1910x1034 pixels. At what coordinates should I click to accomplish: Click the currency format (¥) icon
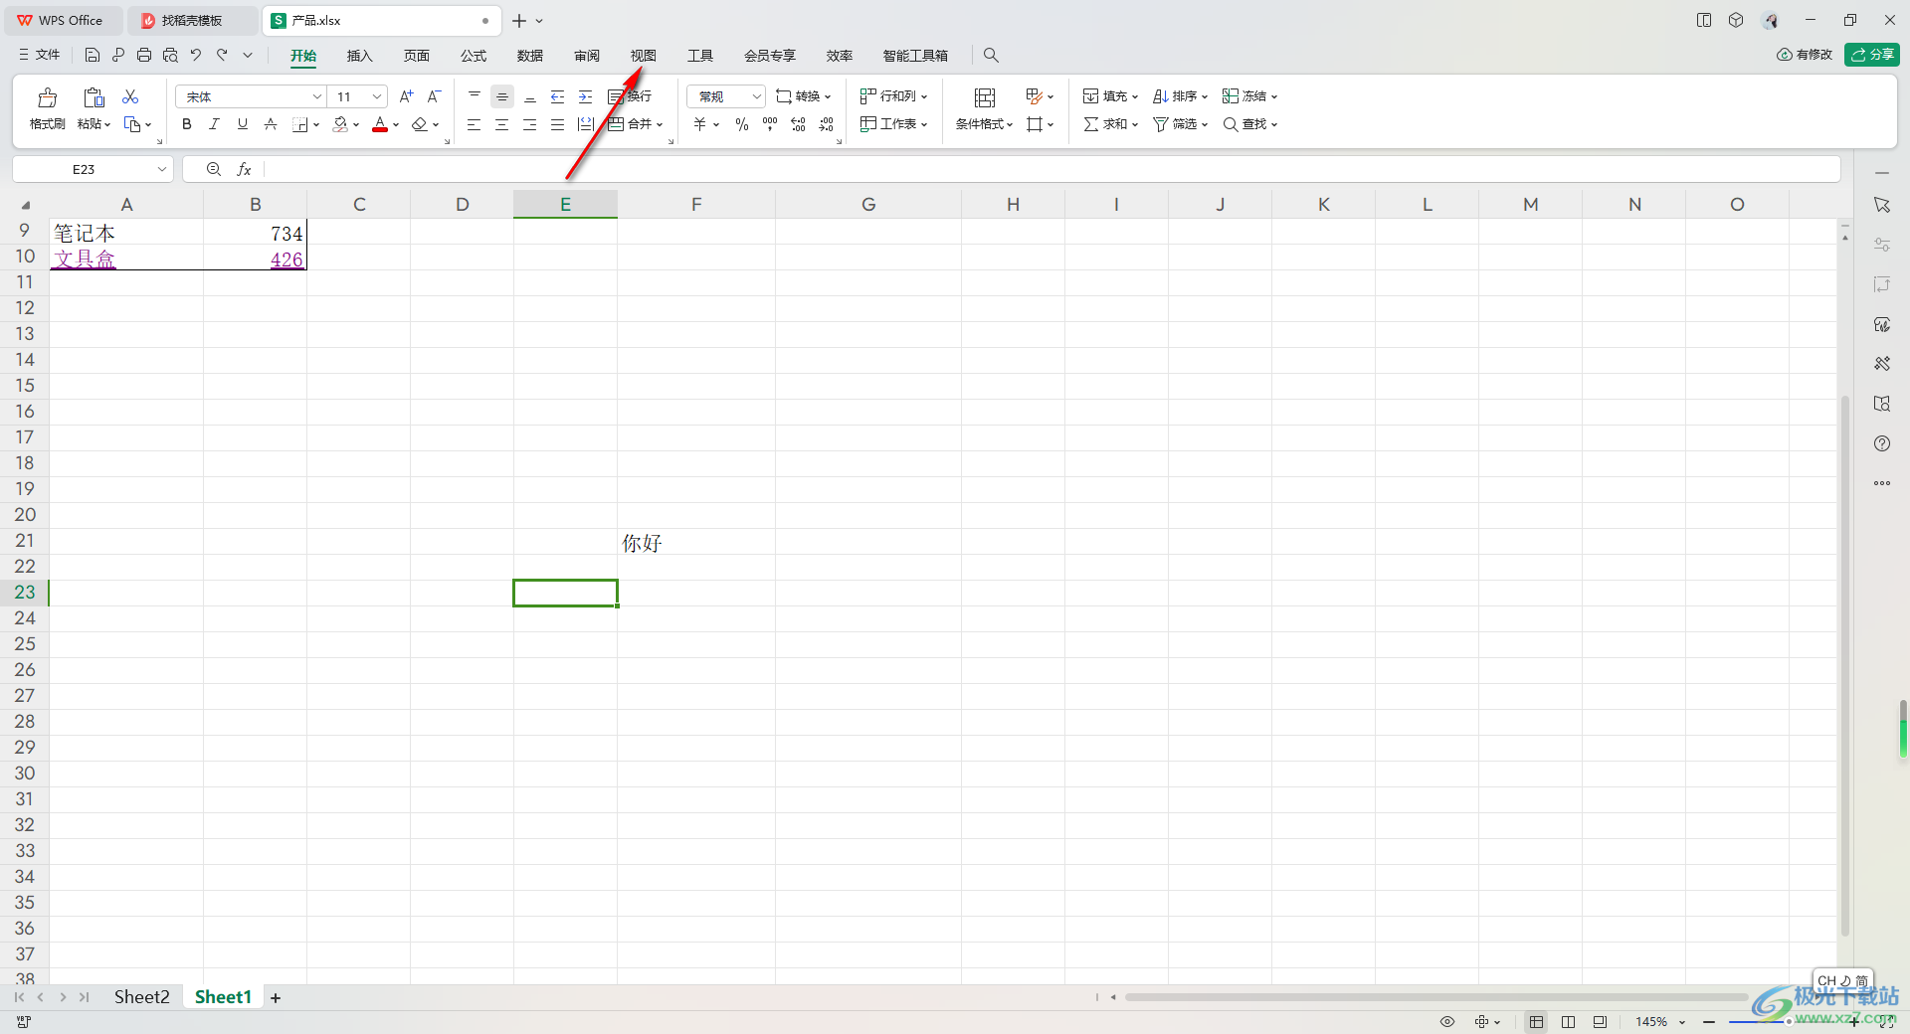pos(699,124)
